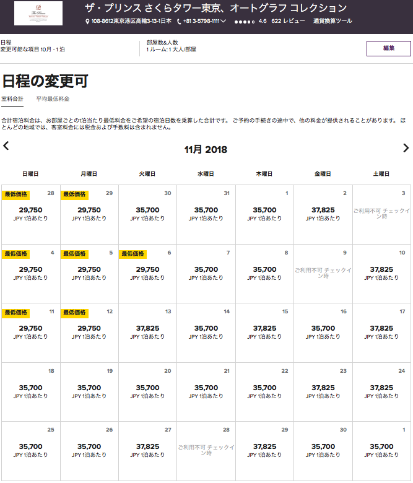Select October 29 date cell
Image resolution: width=413 pixels, height=483 pixels.
pyautogui.click(x=89, y=214)
